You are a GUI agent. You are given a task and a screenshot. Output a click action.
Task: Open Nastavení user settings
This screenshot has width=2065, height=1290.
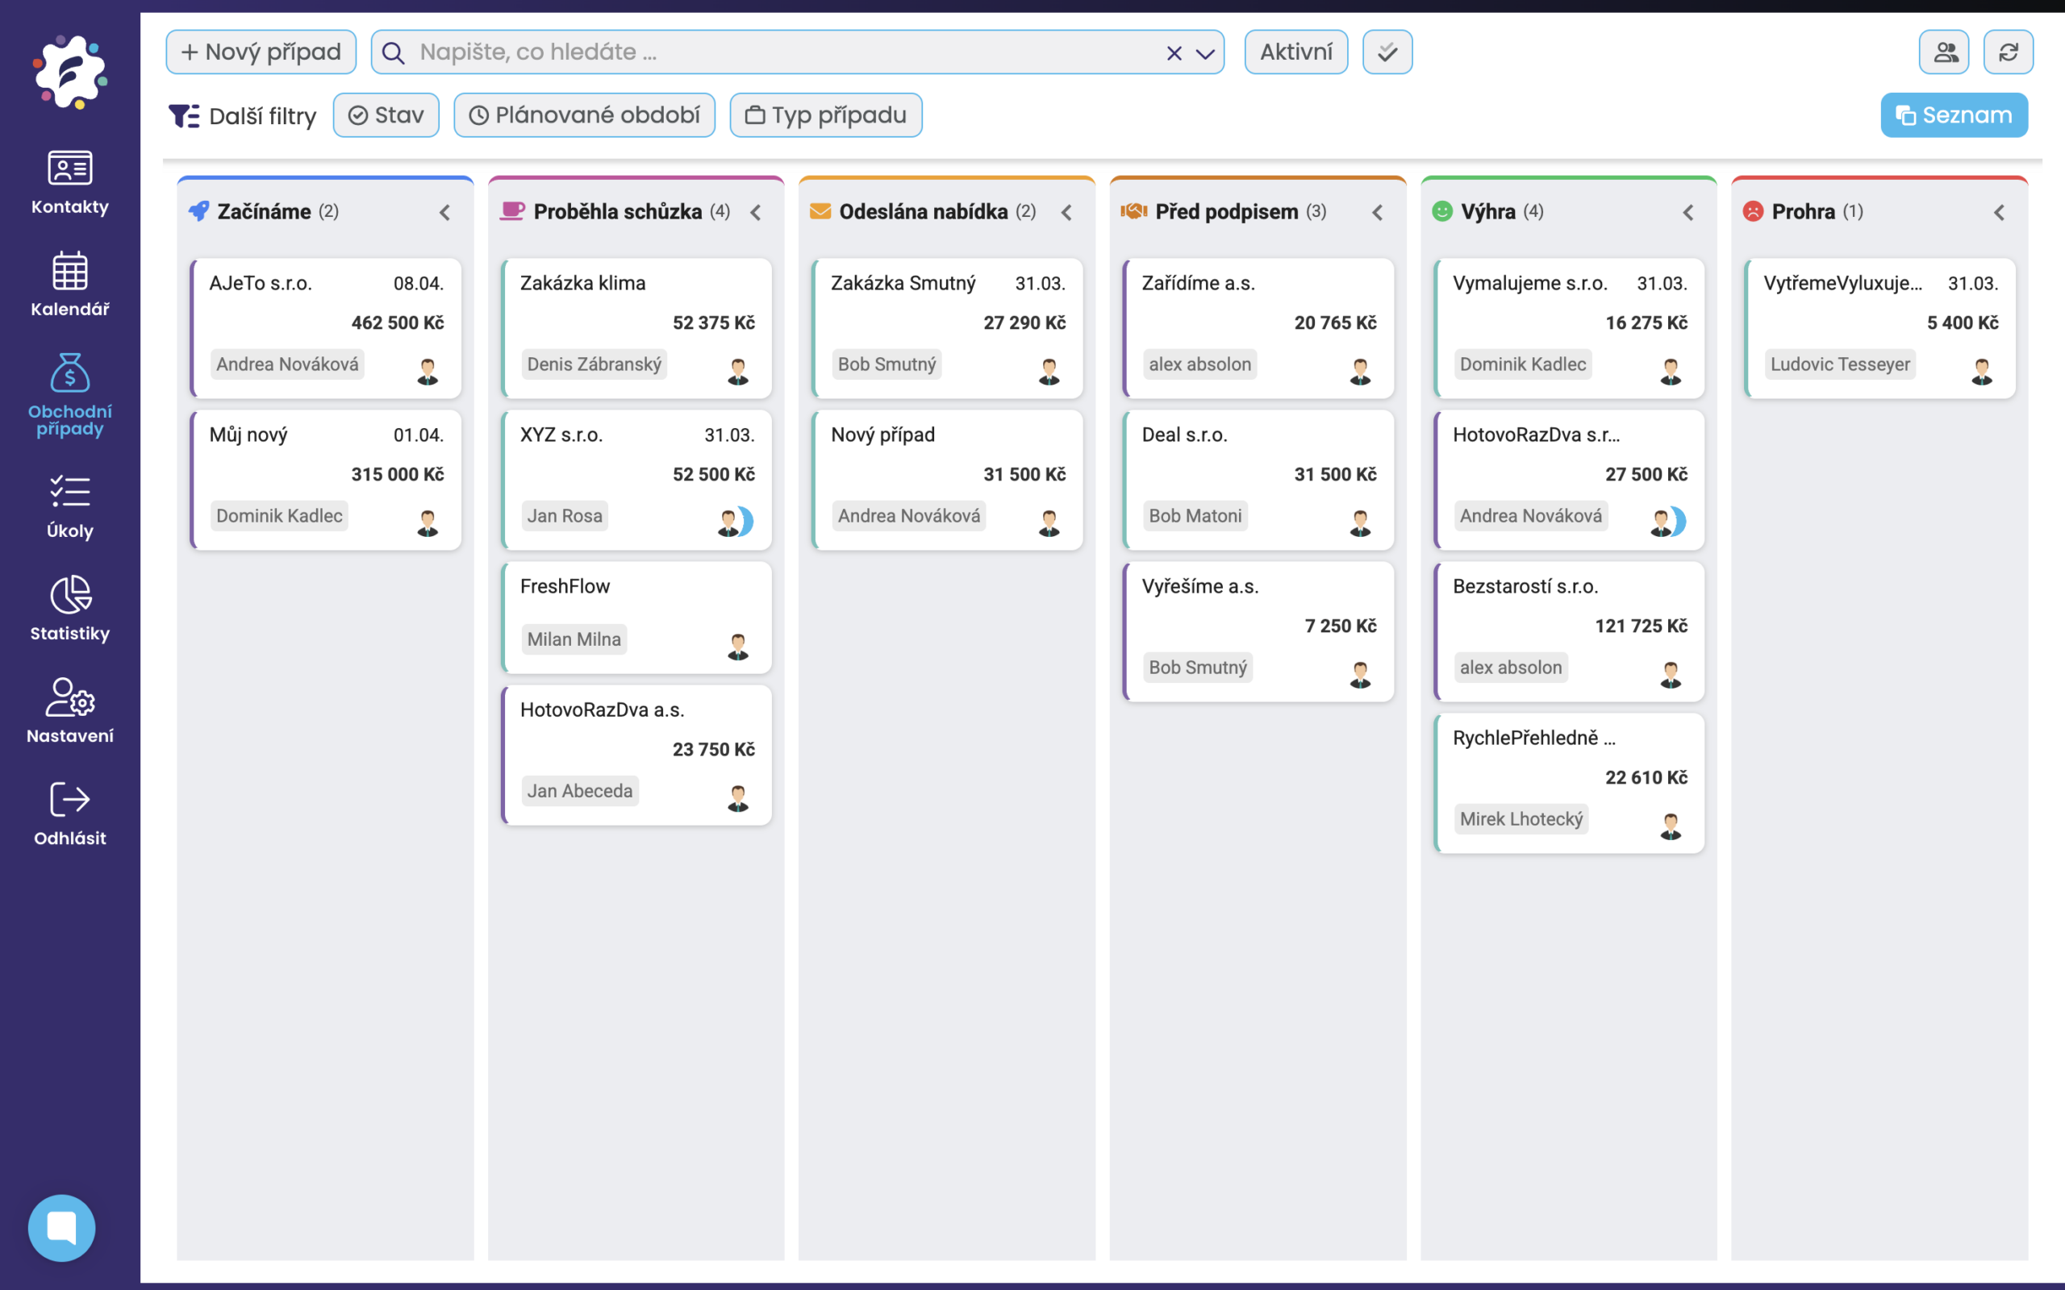pos(69,709)
